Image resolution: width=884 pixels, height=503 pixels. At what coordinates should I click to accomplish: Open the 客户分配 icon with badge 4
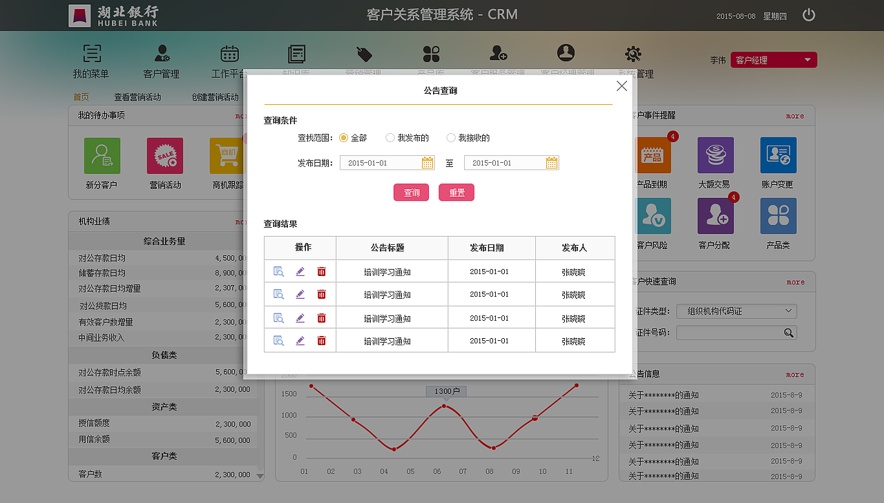click(x=715, y=216)
